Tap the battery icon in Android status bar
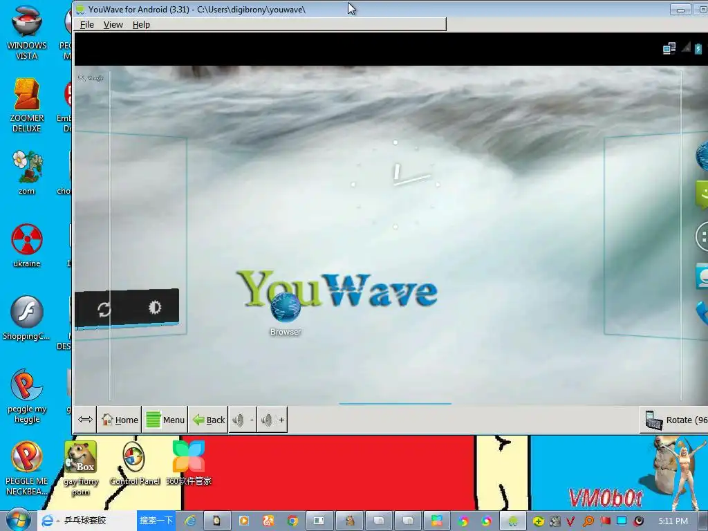Screen dimensions: 708x531 [698, 48]
